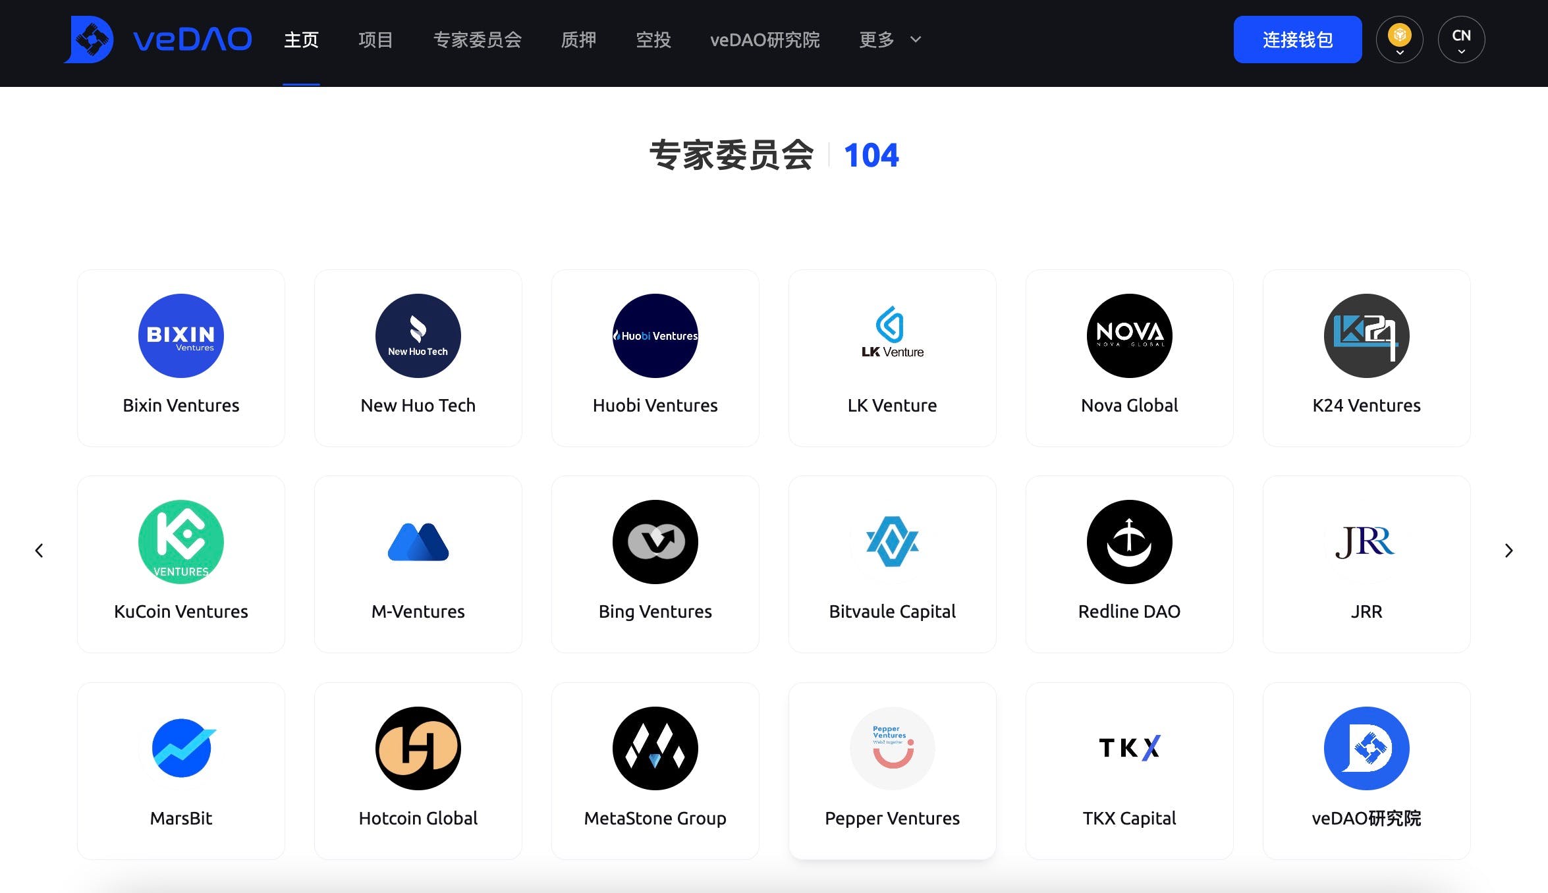Click the M-Ventures name text
The image size is (1548, 893).
418,611
